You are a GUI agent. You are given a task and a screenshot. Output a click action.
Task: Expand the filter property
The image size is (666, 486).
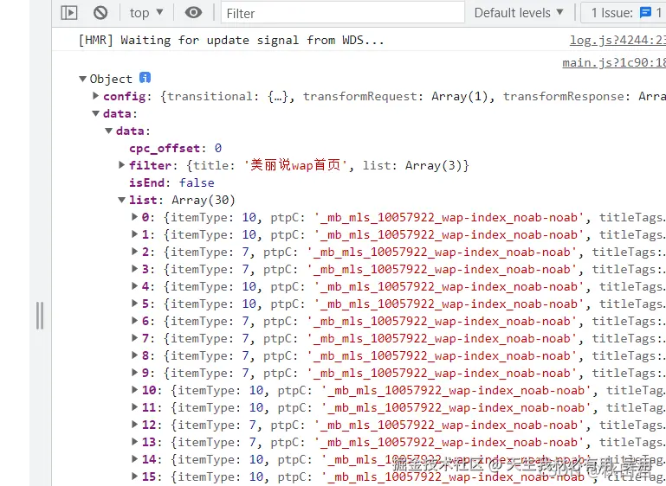pos(122,165)
